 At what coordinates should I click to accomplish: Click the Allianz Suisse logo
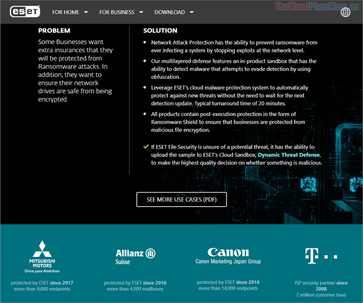[x=135, y=256]
